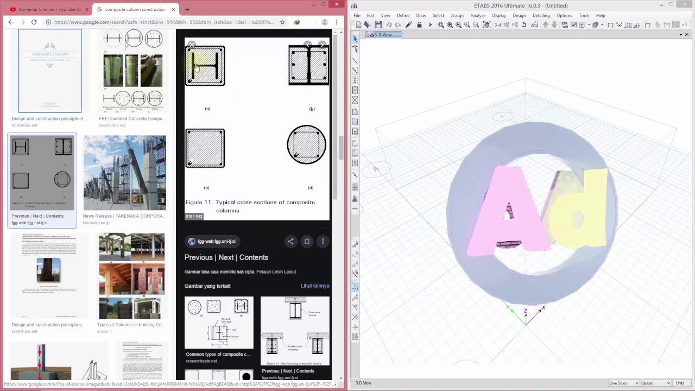The image size is (695, 391).
Task: Open Chrome's three-dot menu
Action: point(337,22)
